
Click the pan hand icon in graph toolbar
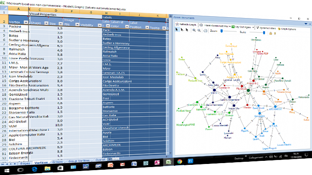point(205,30)
